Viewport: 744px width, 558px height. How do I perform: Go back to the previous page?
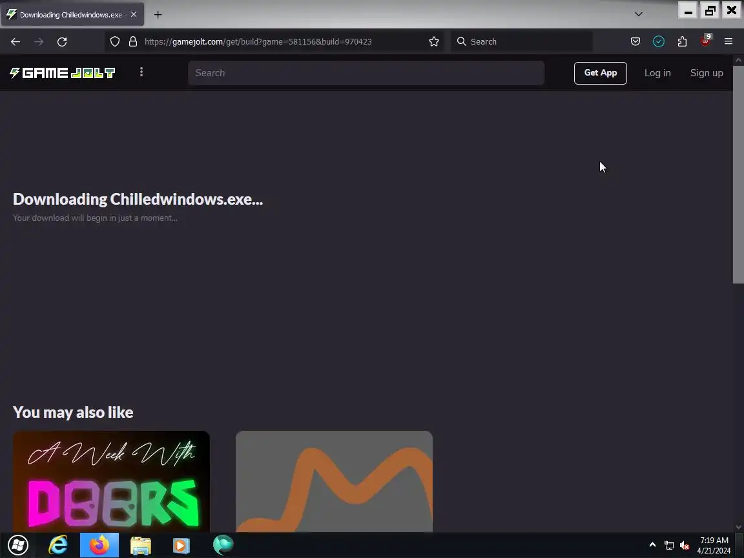[x=15, y=42]
